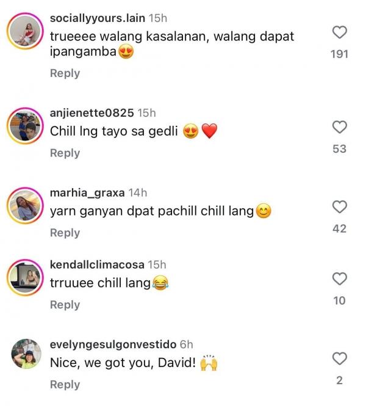
Task: Visit marhia_graxa profile via username
Action: click(87, 193)
